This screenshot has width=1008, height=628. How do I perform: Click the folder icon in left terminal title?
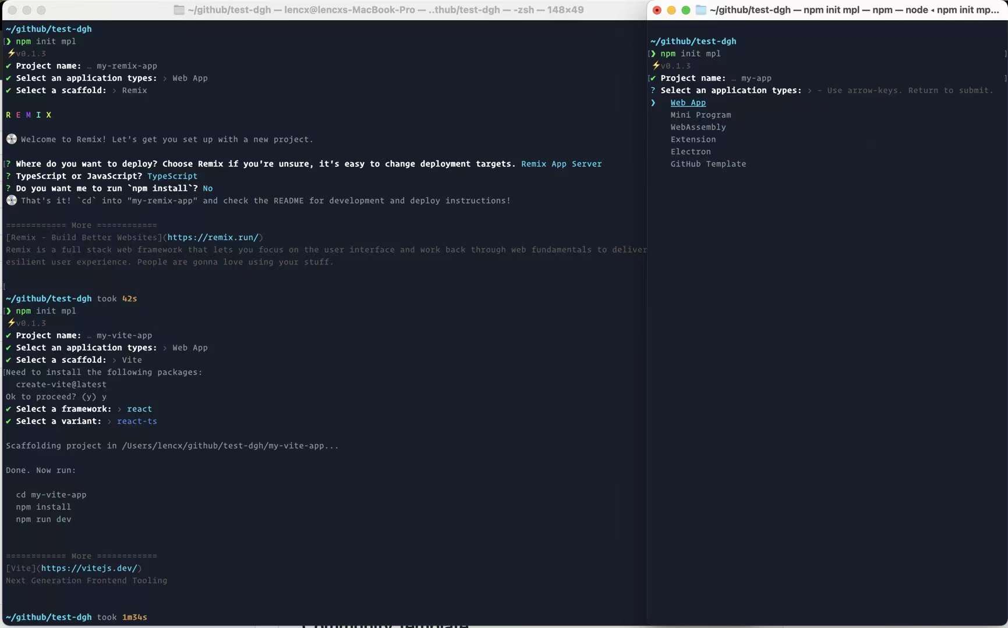point(179,10)
